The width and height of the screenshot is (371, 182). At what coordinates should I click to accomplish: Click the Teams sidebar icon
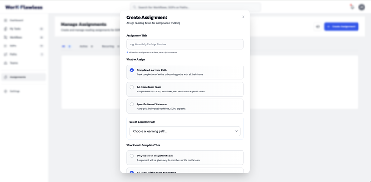point(6,63)
